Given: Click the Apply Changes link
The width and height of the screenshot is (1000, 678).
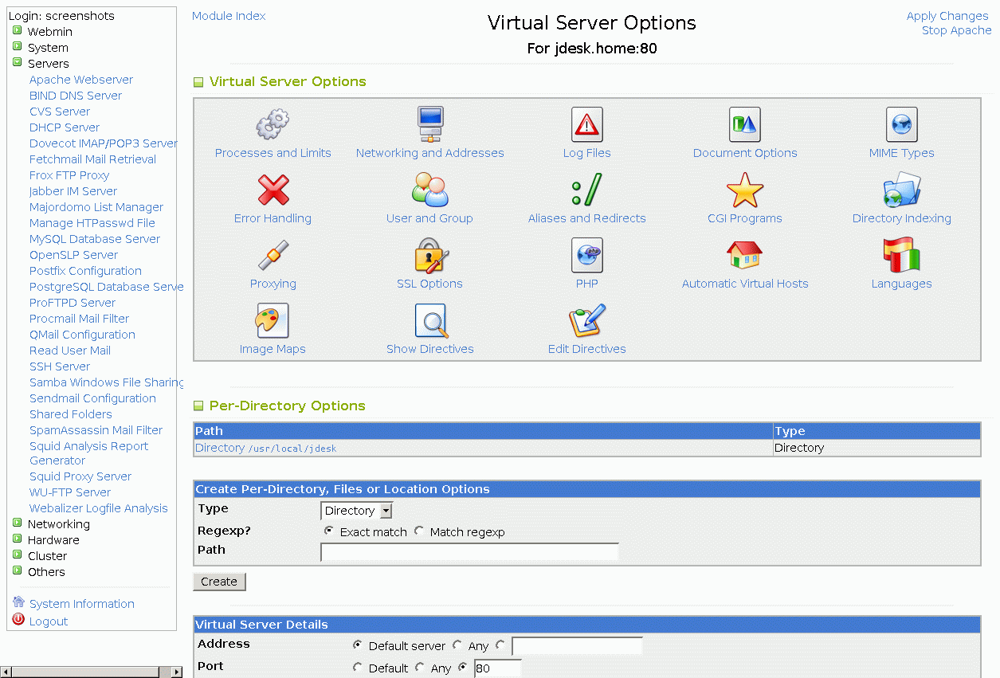Looking at the screenshot, I should pyautogui.click(x=947, y=16).
